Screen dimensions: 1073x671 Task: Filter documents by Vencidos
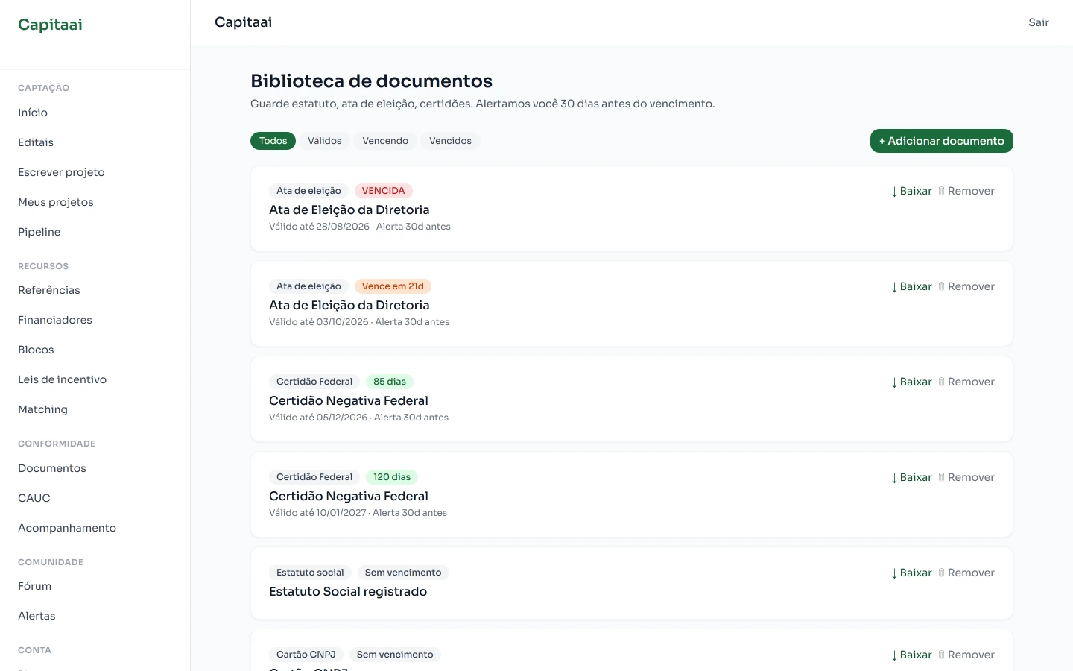(450, 141)
